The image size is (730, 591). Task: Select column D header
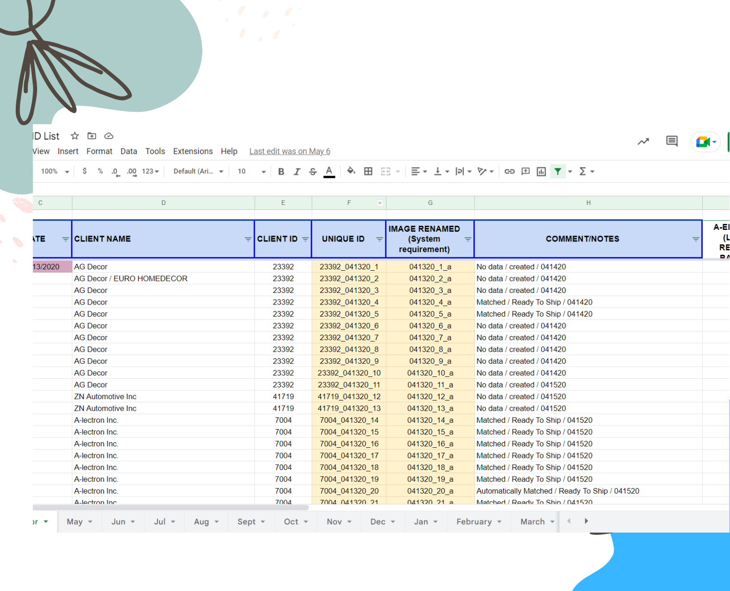pos(164,203)
